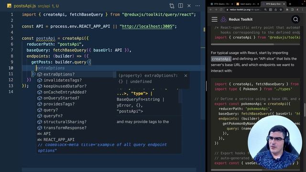Image resolution: width=306 pixels, height=172 pixels.
Task: Open the Redux Toolkit home title link
Action: (240, 19)
